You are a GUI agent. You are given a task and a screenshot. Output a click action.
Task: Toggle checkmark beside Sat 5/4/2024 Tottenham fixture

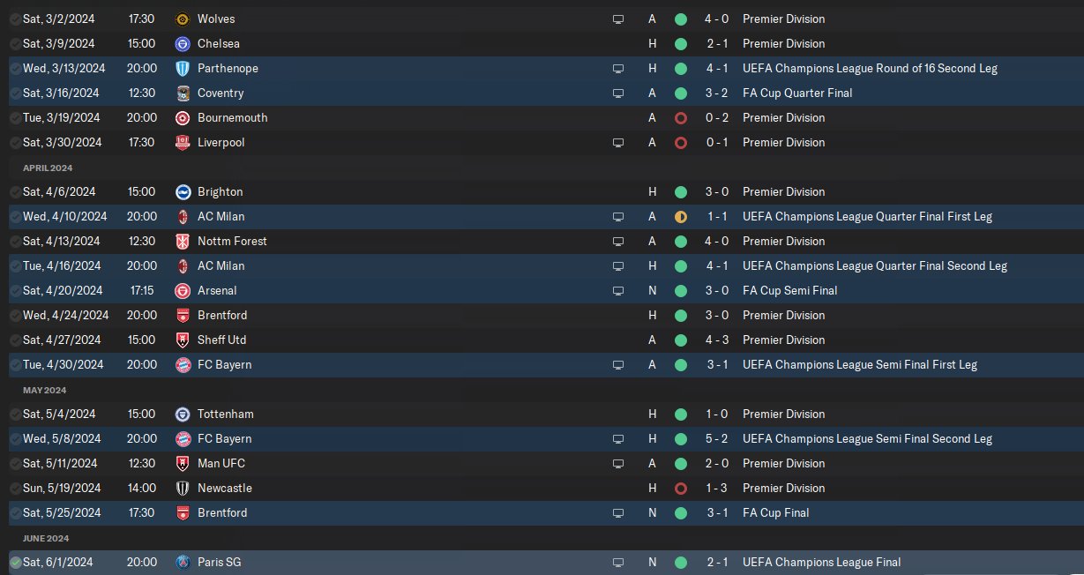tap(15, 414)
